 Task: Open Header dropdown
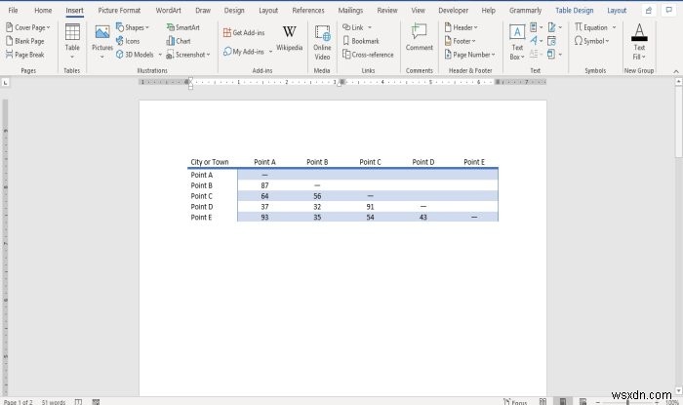461,27
